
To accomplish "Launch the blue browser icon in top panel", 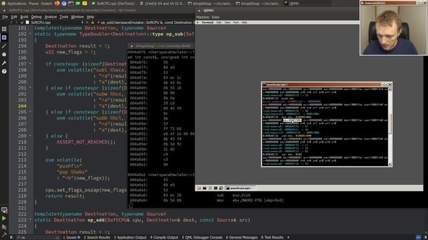I will tap(64, 3).
